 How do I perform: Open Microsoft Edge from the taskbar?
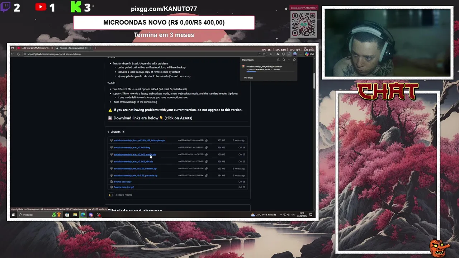coord(83,215)
